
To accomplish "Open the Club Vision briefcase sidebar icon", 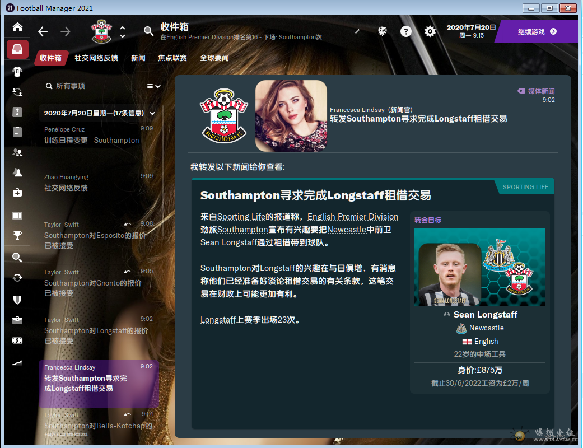I will tap(17, 320).
